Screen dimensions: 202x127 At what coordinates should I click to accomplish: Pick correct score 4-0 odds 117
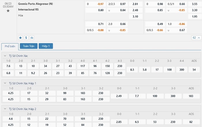click(83, 66)
